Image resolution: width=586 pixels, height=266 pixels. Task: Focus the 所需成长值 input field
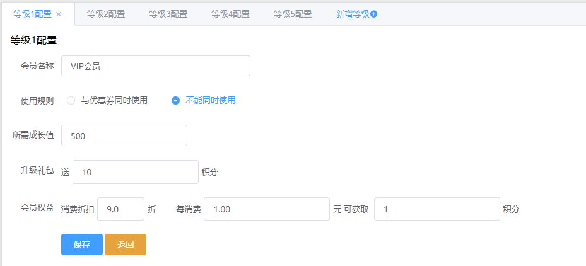(x=124, y=136)
